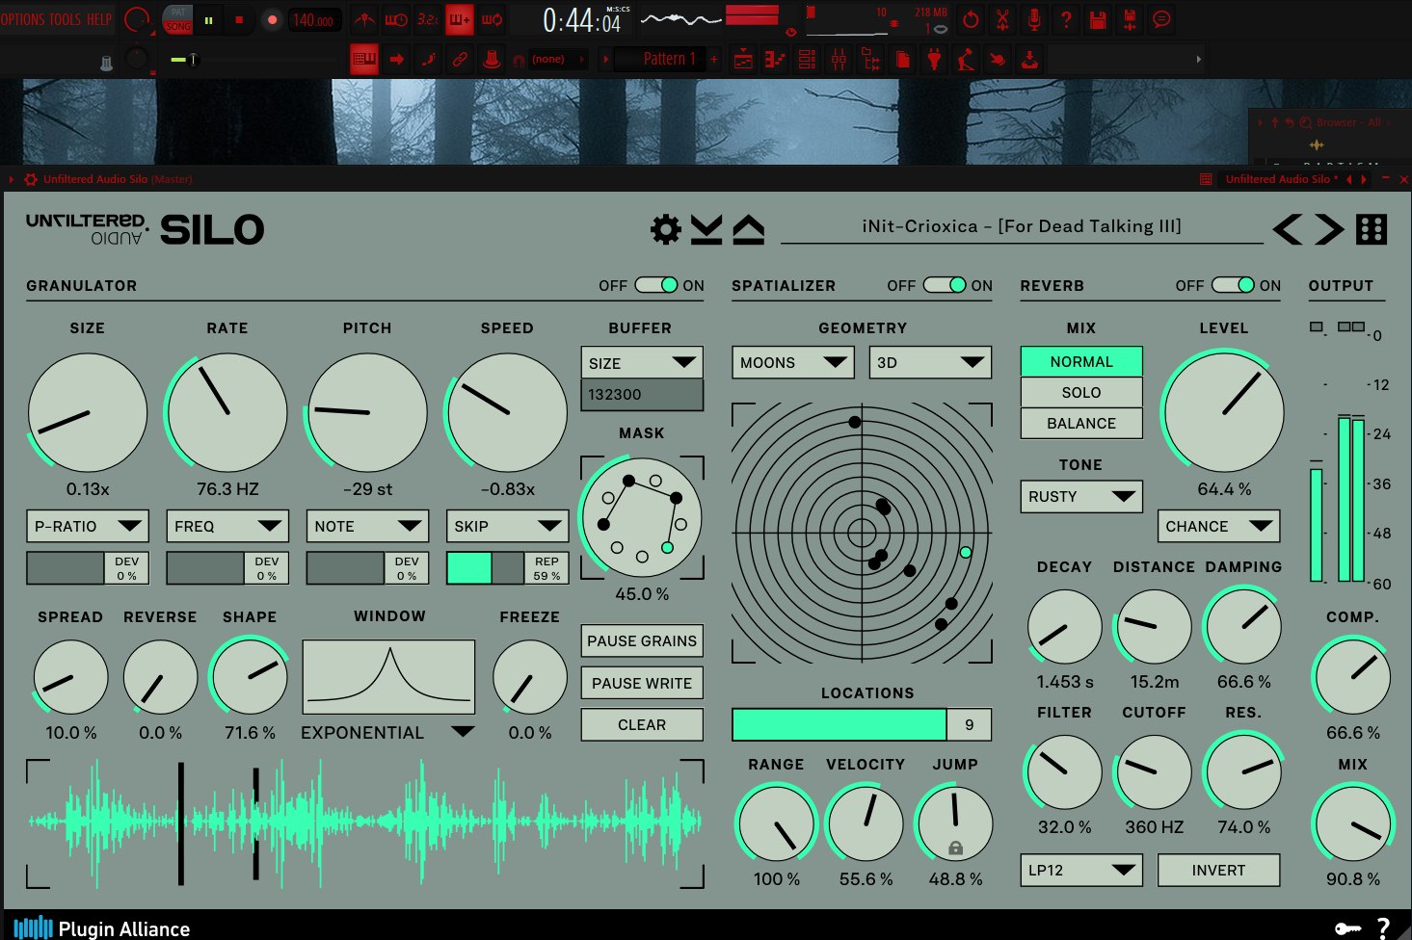
Task: Click the REP 59 % slider
Action: [x=507, y=568]
